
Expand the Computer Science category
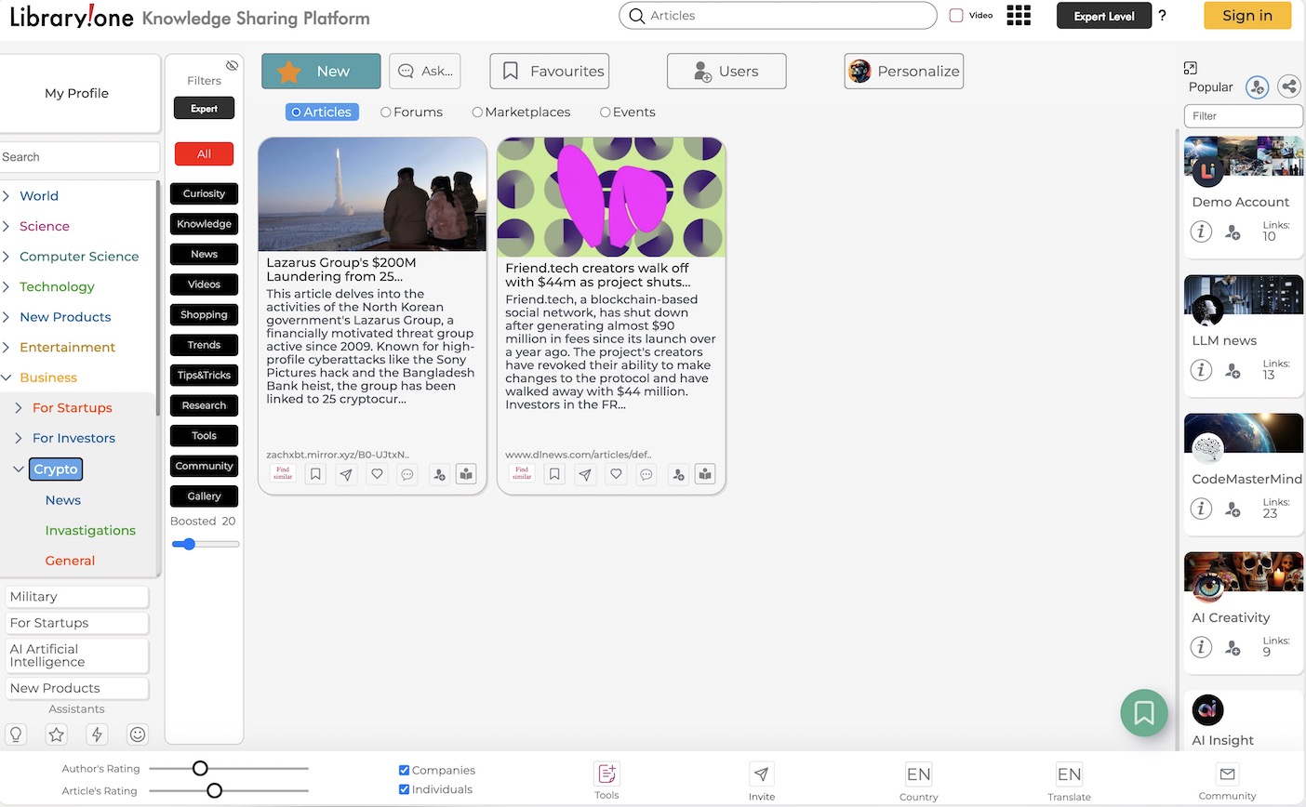coord(7,257)
